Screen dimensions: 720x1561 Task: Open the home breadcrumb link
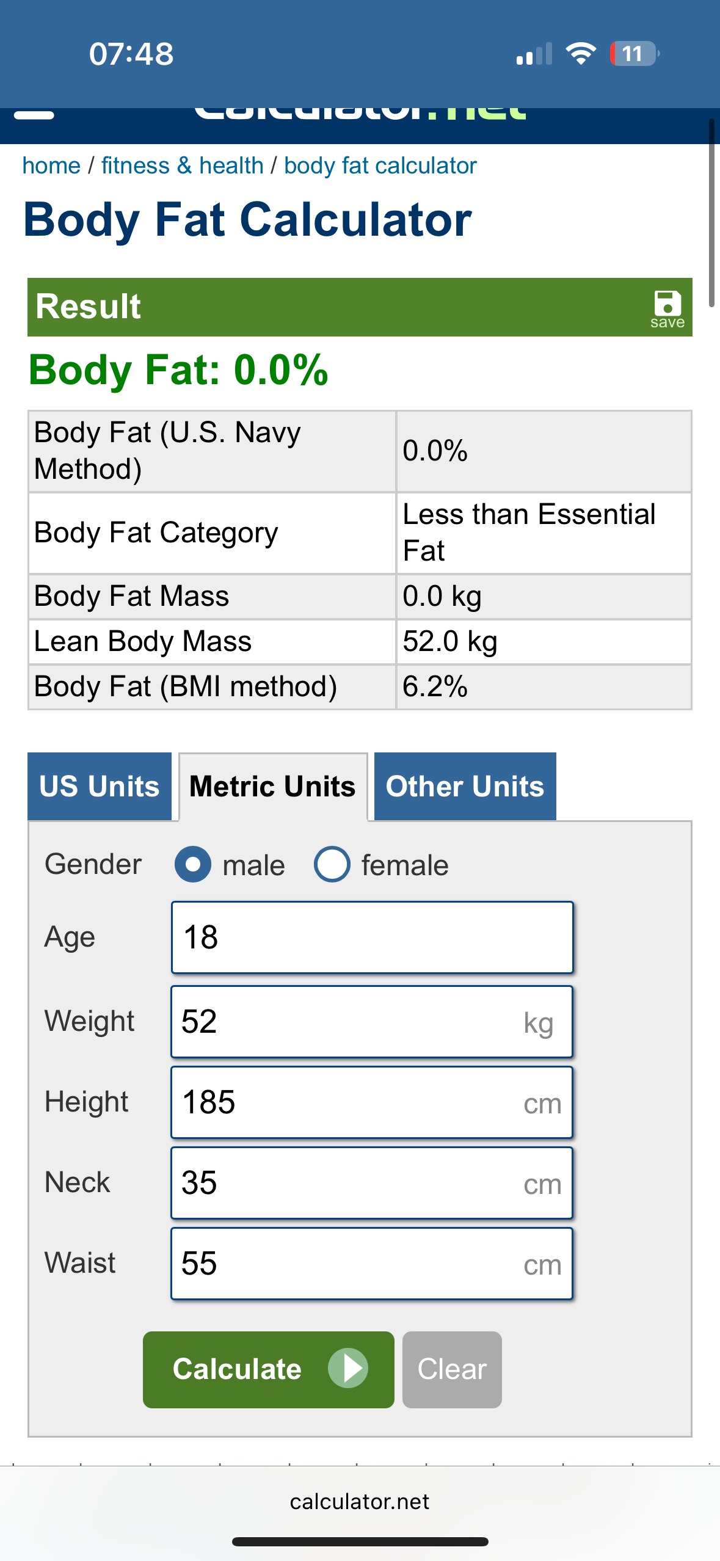pos(51,166)
